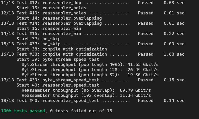Click 'Test #39: byte_stream_speed_test' result line
This screenshot has width=199, height=119.
pos(93,80)
